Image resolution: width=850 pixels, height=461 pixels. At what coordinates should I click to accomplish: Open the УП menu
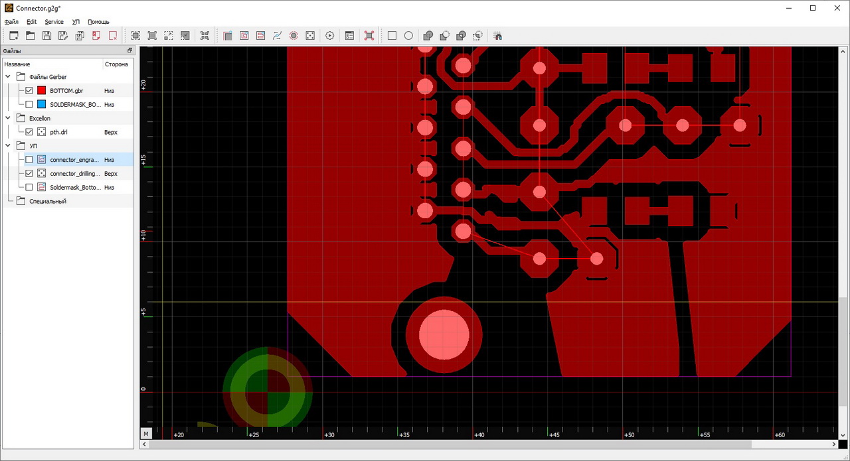[76, 22]
